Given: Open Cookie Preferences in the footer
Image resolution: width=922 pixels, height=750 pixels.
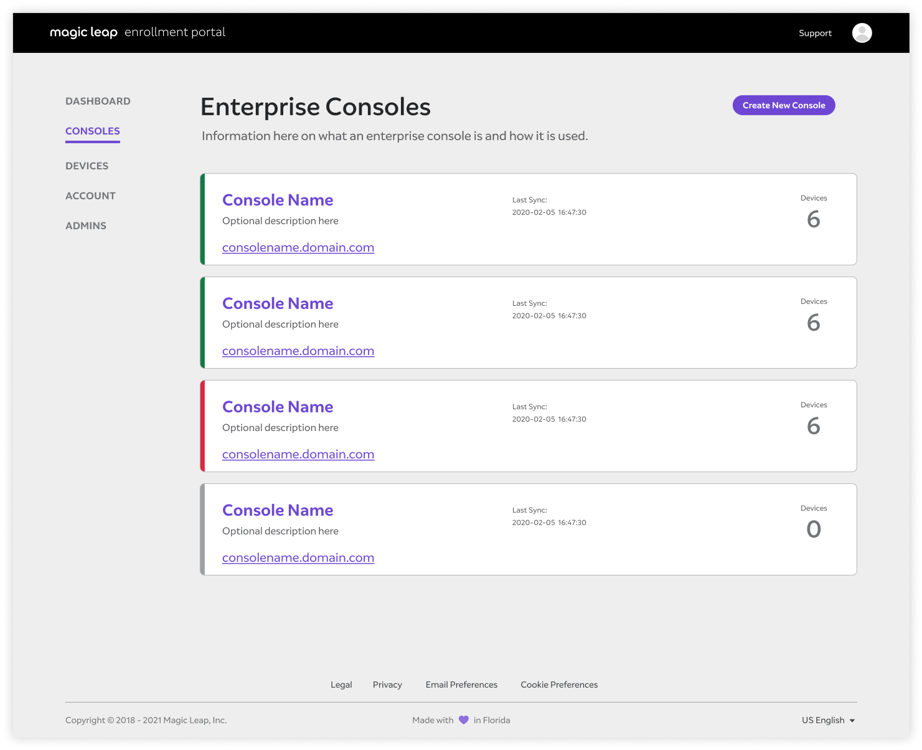Looking at the screenshot, I should [x=559, y=685].
